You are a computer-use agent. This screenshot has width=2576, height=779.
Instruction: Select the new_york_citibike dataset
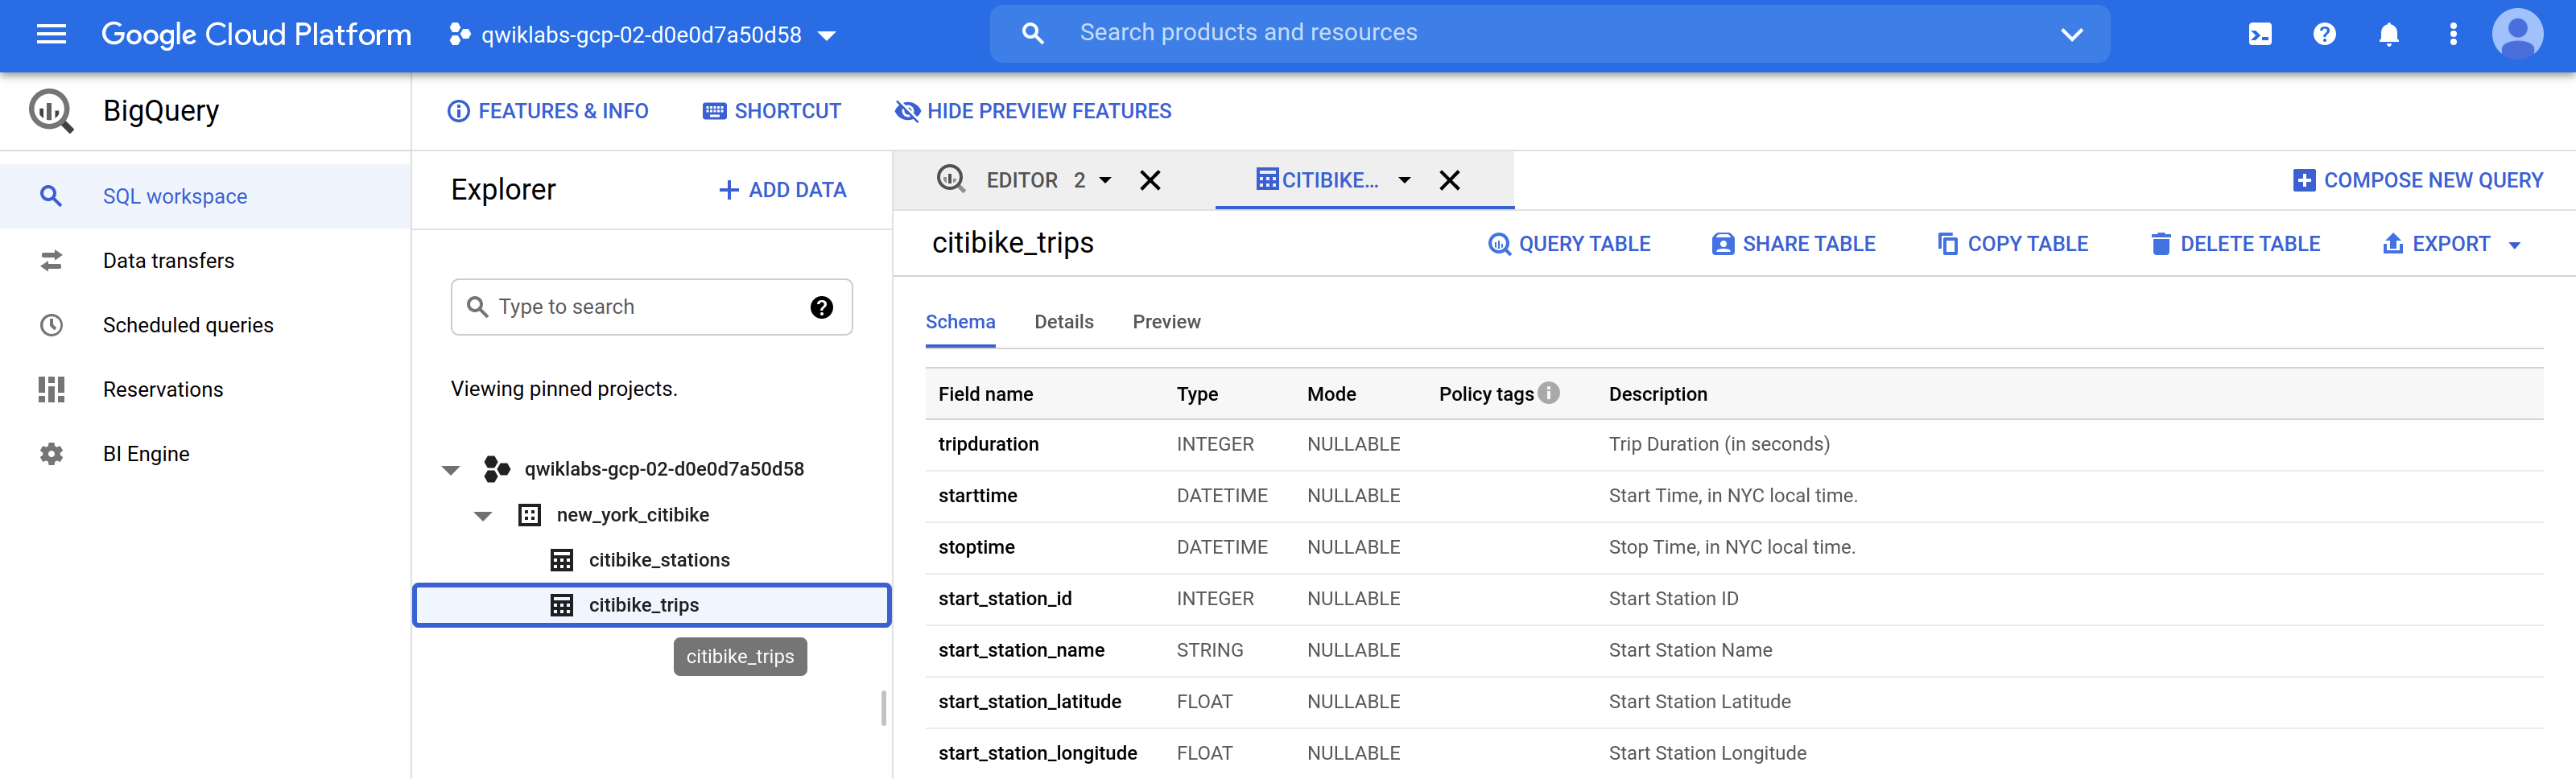pyautogui.click(x=632, y=515)
